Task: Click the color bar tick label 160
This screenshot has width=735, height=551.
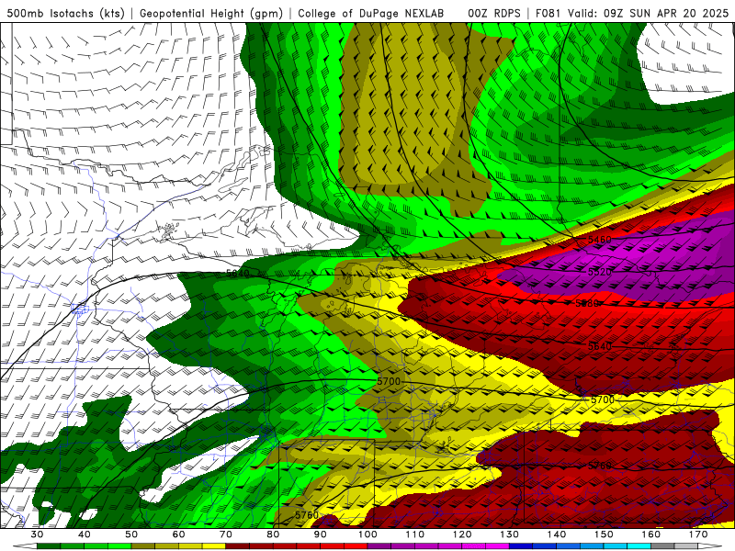Action: [650, 534]
